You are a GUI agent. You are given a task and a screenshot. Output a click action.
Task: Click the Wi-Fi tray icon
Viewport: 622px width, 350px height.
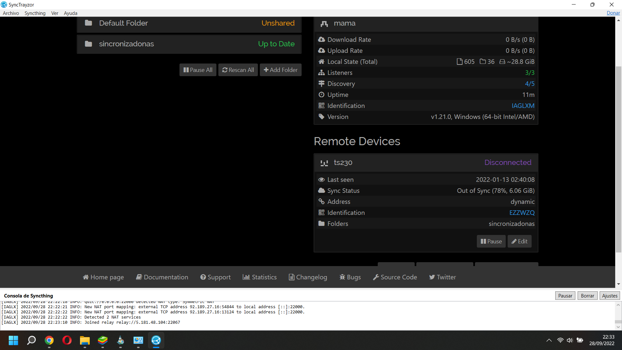tap(560, 340)
